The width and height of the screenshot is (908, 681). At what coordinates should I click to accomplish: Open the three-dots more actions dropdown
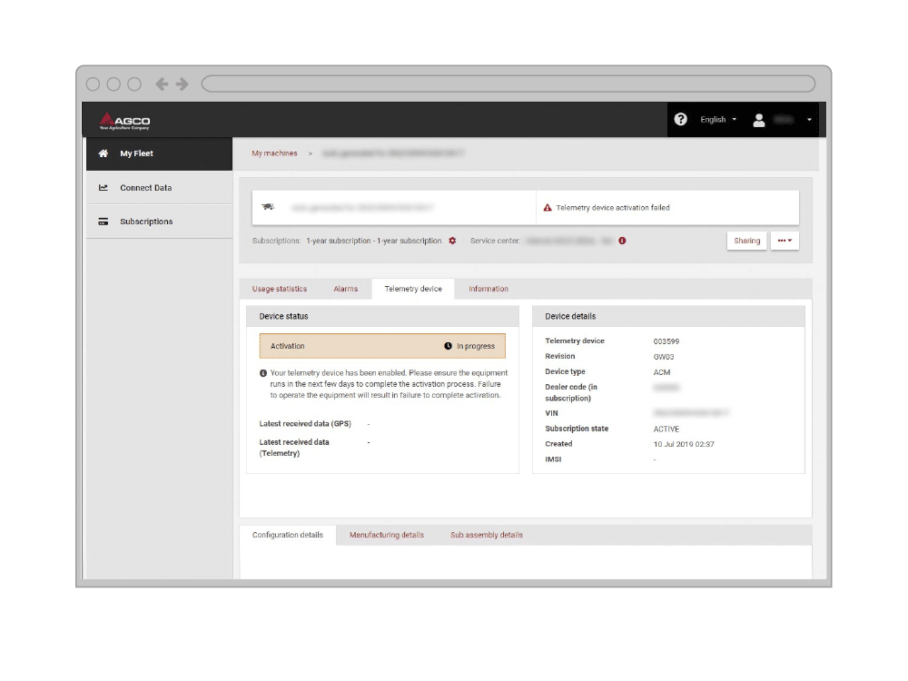[785, 241]
